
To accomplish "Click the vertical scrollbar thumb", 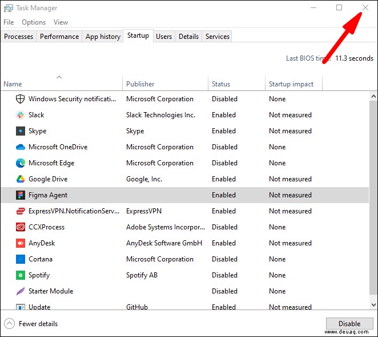I will [373, 197].
